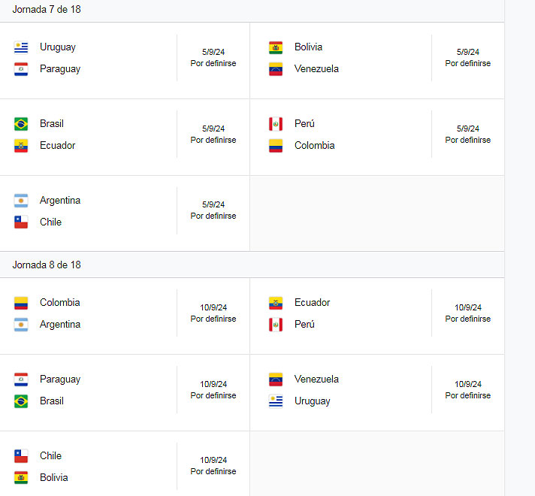
Task: Click the Uruguay team name in Jornada 8
Action: pos(312,401)
